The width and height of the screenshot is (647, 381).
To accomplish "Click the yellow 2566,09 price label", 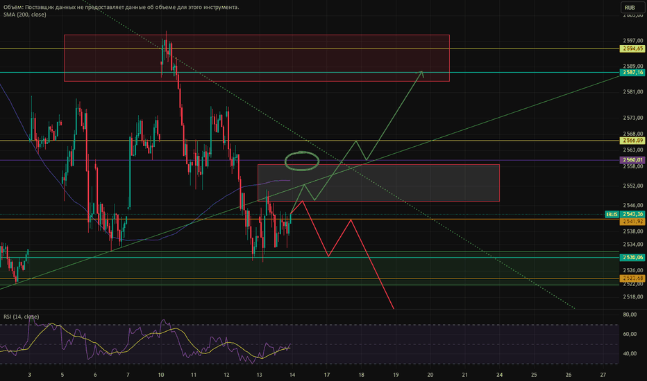I will (x=631, y=141).
